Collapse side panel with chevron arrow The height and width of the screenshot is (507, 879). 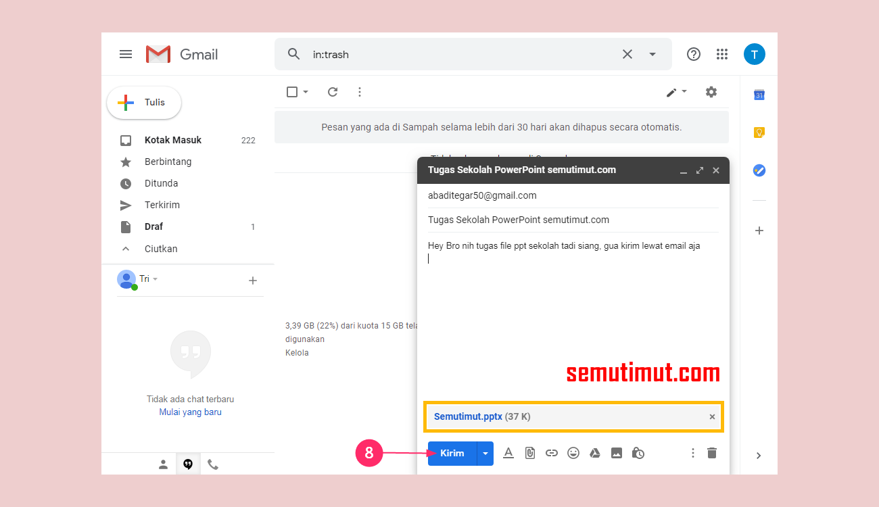coord(759,456)
